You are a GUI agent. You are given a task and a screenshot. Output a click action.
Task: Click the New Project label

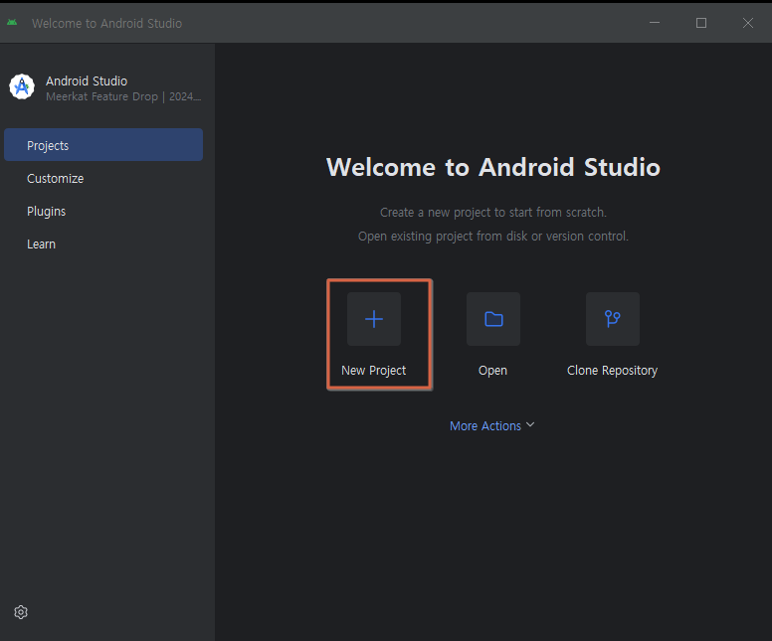[x=374, y=370]
